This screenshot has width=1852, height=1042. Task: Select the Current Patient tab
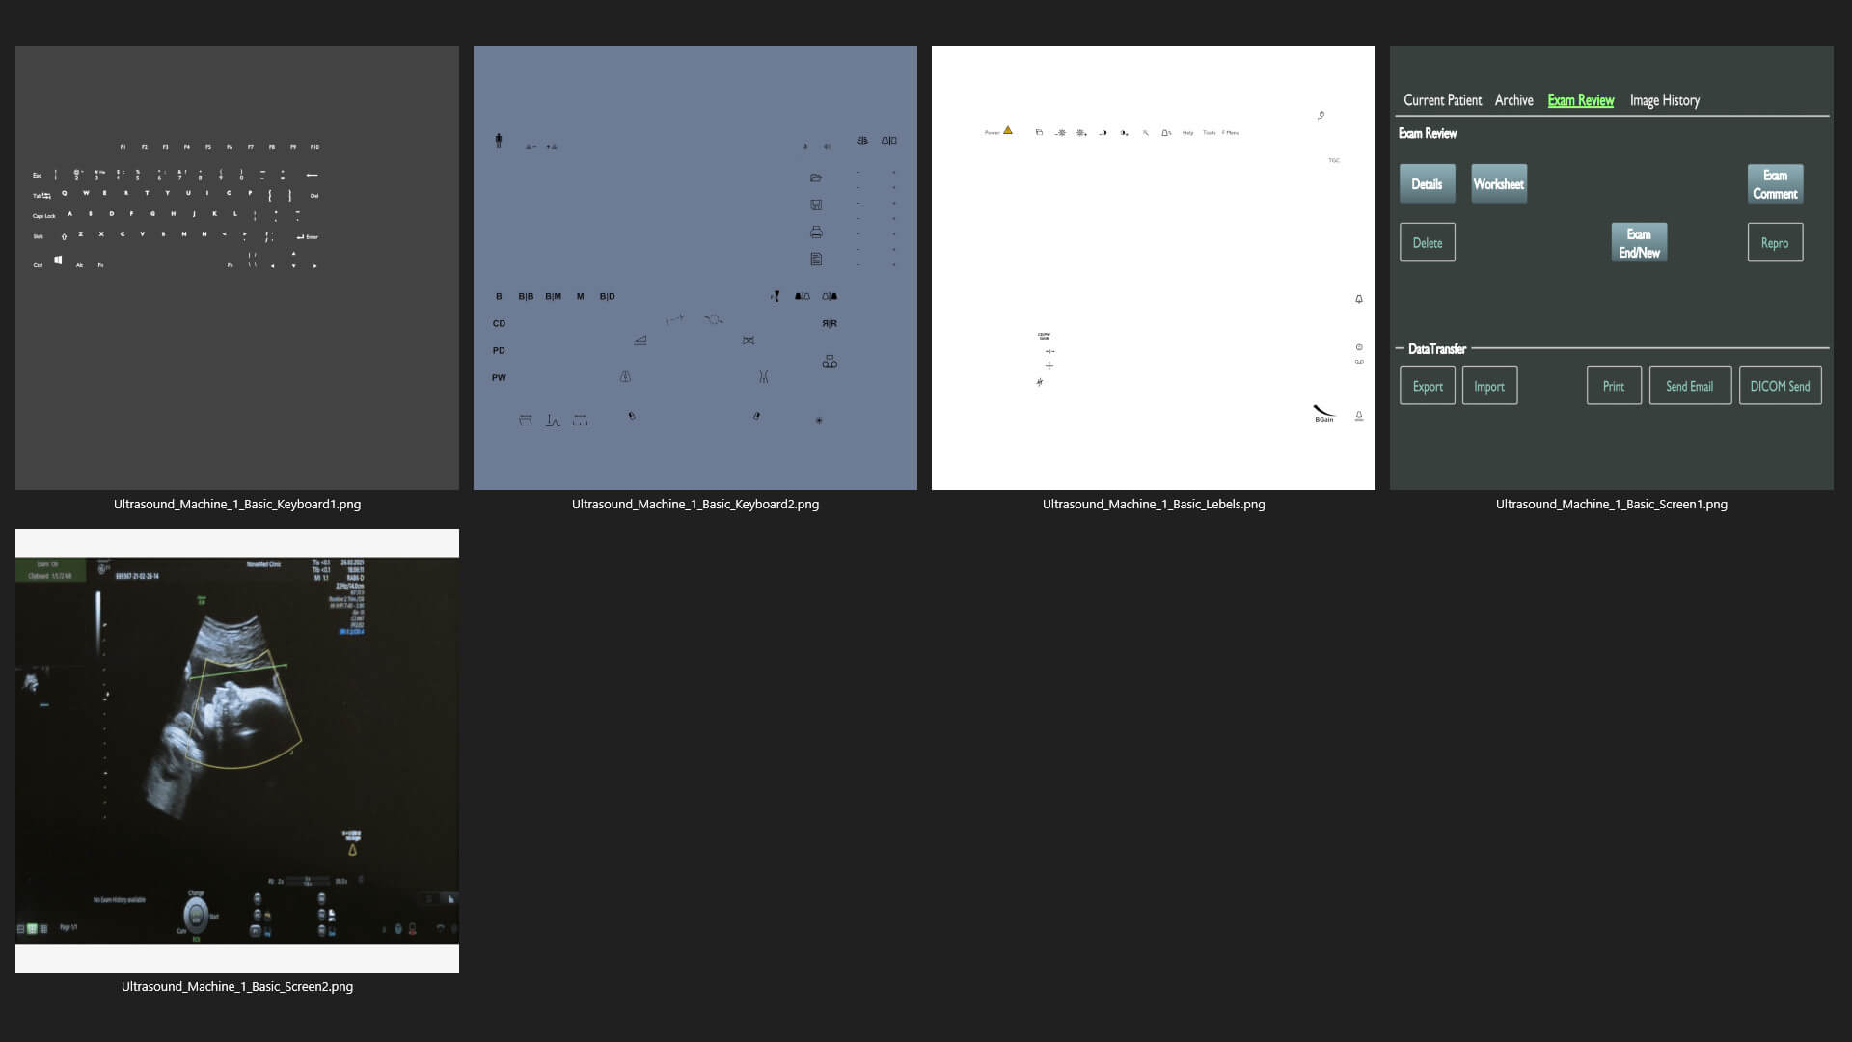[1442, 100]
